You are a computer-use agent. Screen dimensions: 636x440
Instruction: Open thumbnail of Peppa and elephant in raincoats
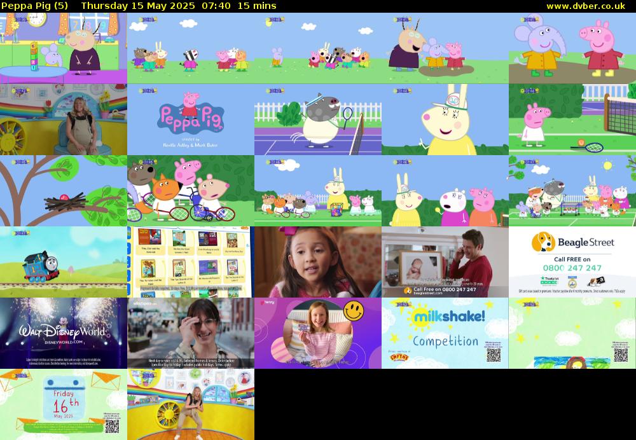572,48
